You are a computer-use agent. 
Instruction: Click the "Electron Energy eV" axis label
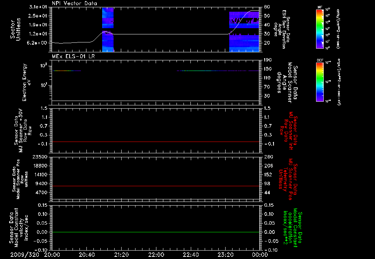[26, 82]
